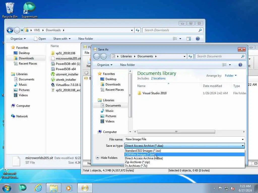Open Windows Media Player from the taskbar
This screenshot has width=258, height=193.
tap(69, 188)
